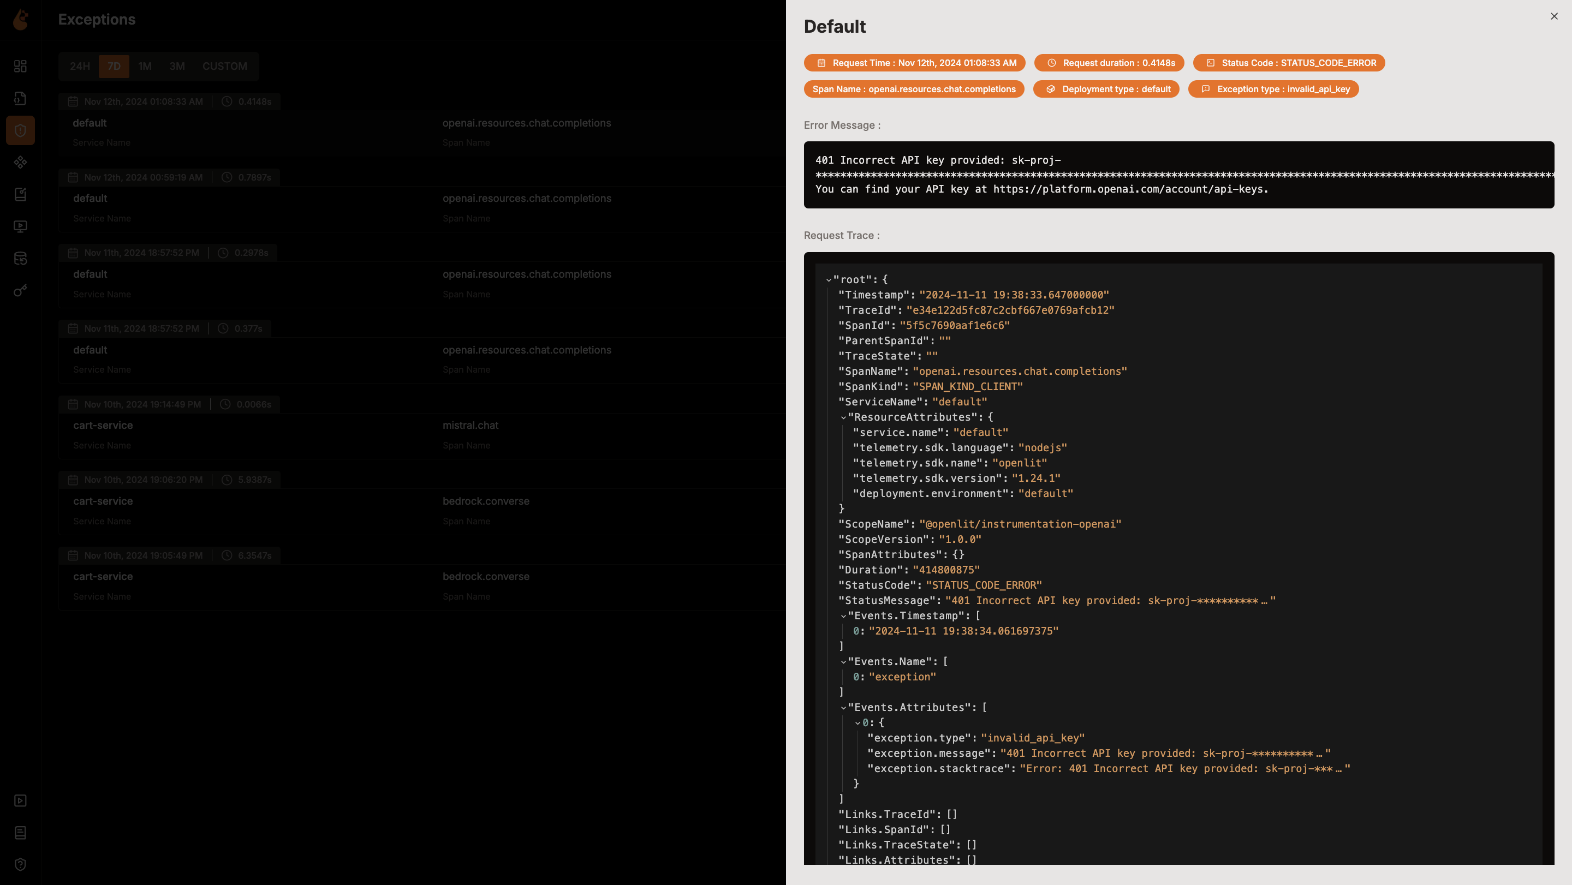
Task: Switch to the 7D tab
Action: (x=114, y=66)
